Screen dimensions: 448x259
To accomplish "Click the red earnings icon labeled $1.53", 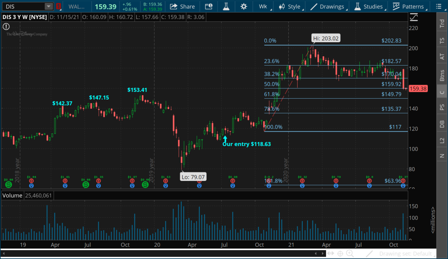I will [165, 181].
